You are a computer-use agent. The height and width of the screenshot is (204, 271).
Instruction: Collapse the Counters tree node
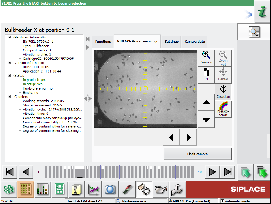tap(10, 97)
